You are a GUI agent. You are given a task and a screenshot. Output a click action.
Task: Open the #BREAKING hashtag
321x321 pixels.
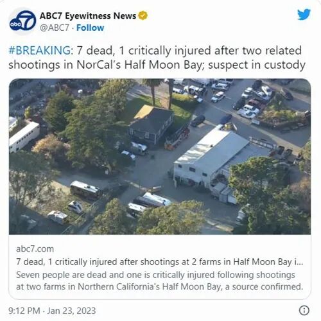tap(40, 51)
